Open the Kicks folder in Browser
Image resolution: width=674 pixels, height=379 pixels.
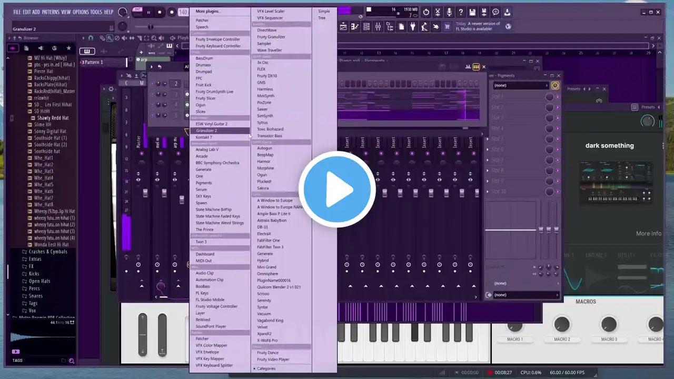(34, 274)
